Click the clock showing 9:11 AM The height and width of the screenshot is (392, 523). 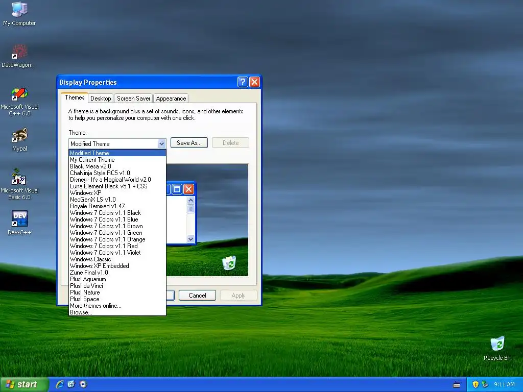coord(504,384)
